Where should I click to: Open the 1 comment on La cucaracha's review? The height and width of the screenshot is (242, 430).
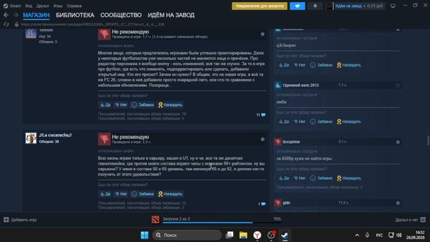261,204
